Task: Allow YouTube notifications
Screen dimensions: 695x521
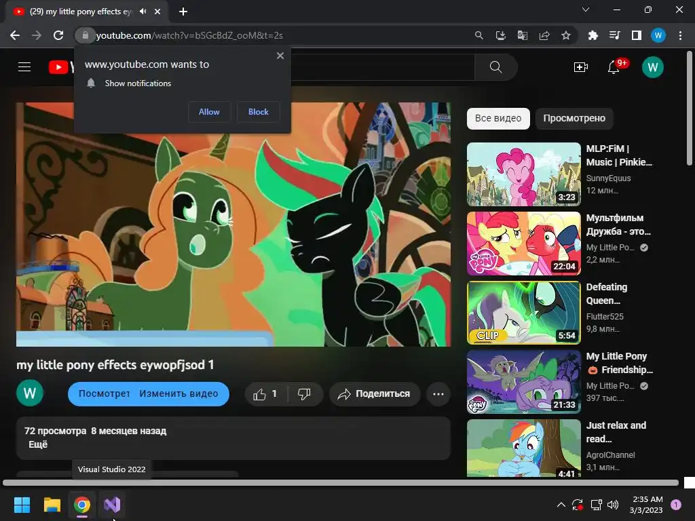Action: [x=209, y=112]
